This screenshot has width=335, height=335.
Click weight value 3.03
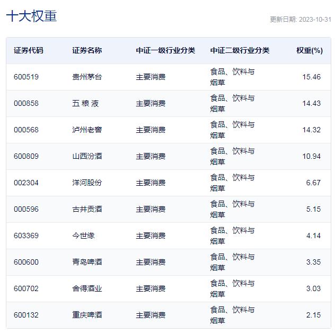pos(313,288)
